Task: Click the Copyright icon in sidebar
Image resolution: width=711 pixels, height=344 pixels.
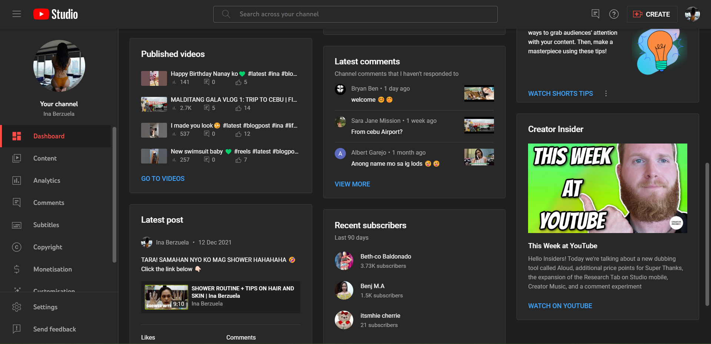Action: pyautogui.click(x=17, y=247)
